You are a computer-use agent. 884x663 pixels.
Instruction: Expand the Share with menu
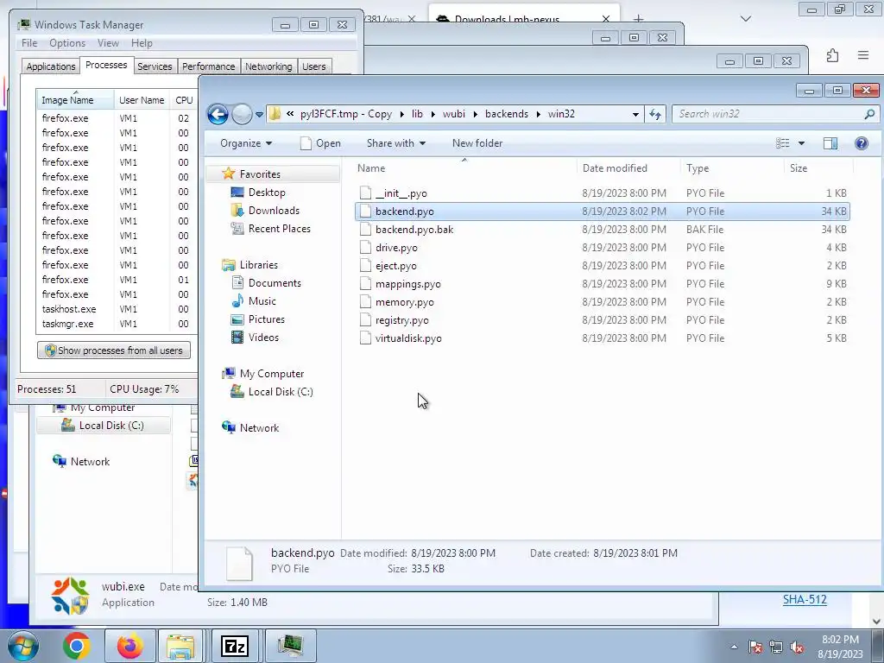click(x=395, y=143)
